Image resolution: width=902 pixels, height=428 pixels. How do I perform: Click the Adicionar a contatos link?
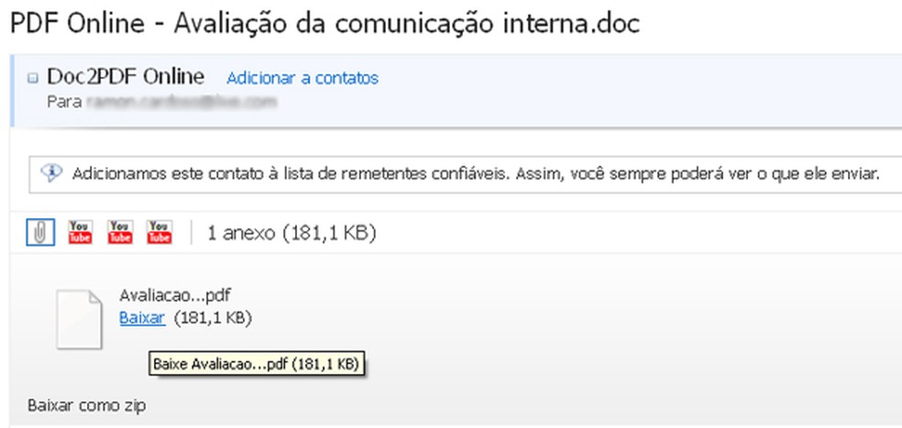[x=302, y=78]
